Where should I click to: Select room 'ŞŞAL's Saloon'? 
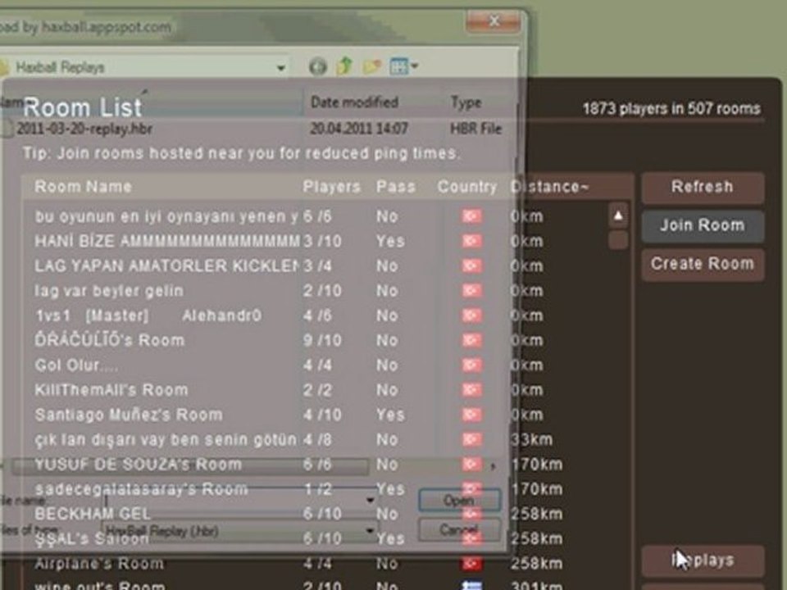316,539
